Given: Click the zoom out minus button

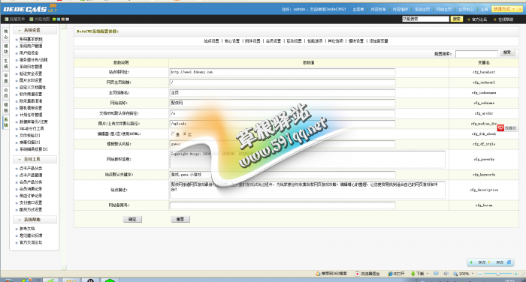Looking at the screenshot, I should pyautogui.click(x=479, y=274).
